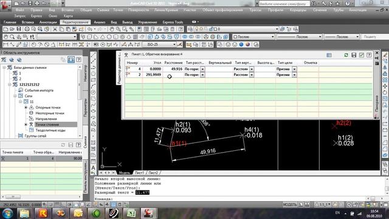Click the Съемка vertical tab in Toolspace
This screenshot has height=219, width=389.
pyautogui.click(x=85, y=142)
